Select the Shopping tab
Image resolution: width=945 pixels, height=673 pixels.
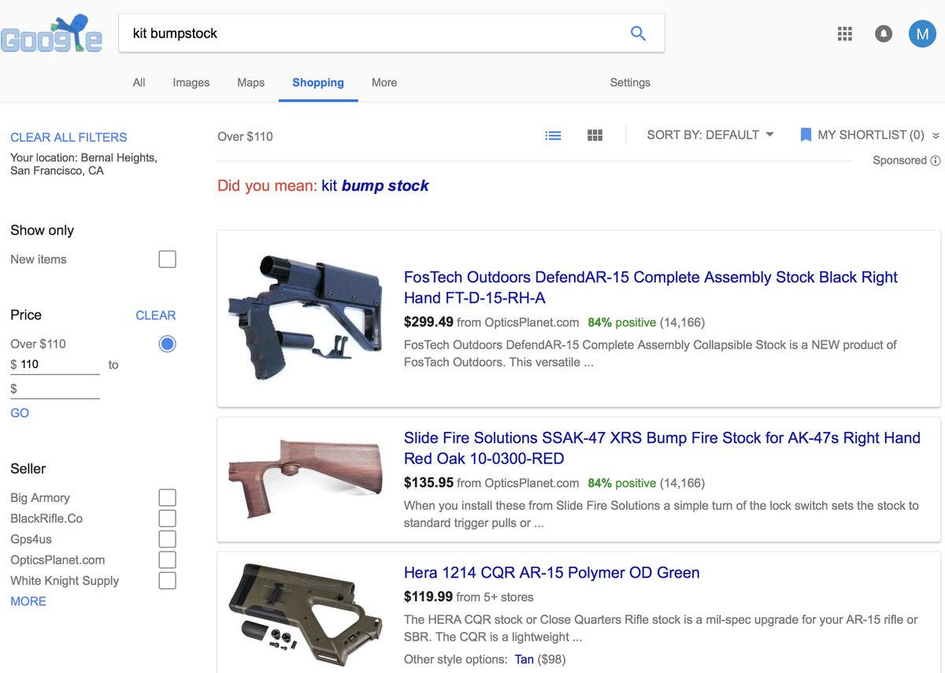tap(318, 83)
